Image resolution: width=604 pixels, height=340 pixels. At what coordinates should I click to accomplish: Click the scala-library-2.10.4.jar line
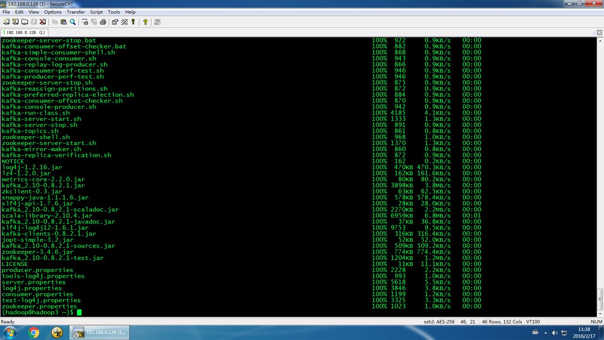pos(47,215)
